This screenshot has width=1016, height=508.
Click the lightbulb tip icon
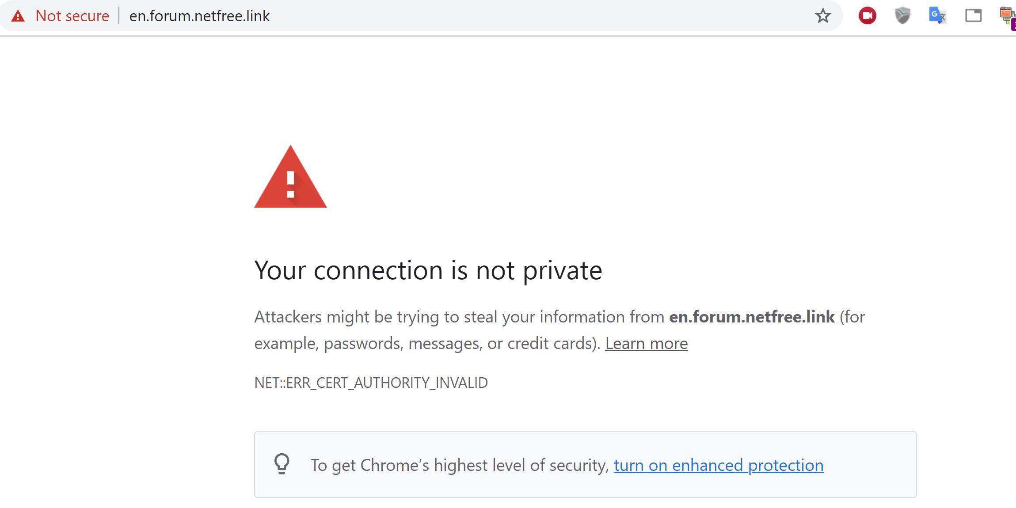(282, 464)
